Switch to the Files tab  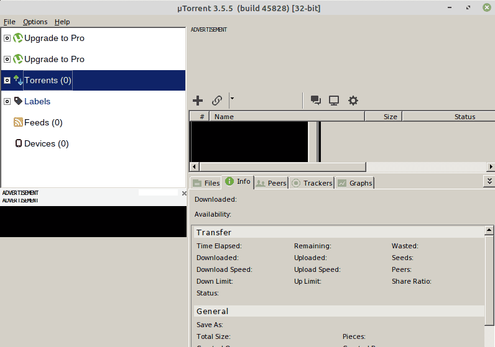pos(206,183)
